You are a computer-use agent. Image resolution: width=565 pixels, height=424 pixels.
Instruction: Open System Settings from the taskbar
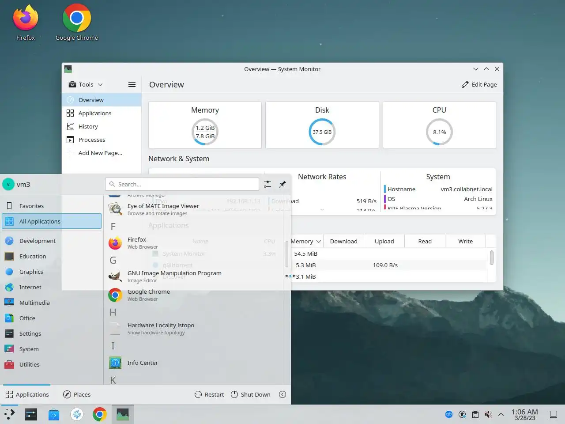(x=31, y=414)
